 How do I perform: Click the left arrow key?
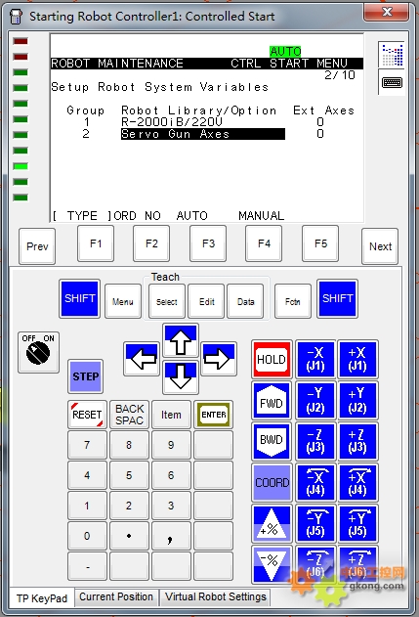142,359
